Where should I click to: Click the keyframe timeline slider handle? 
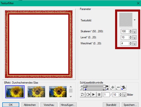click(x=86, y=86)
